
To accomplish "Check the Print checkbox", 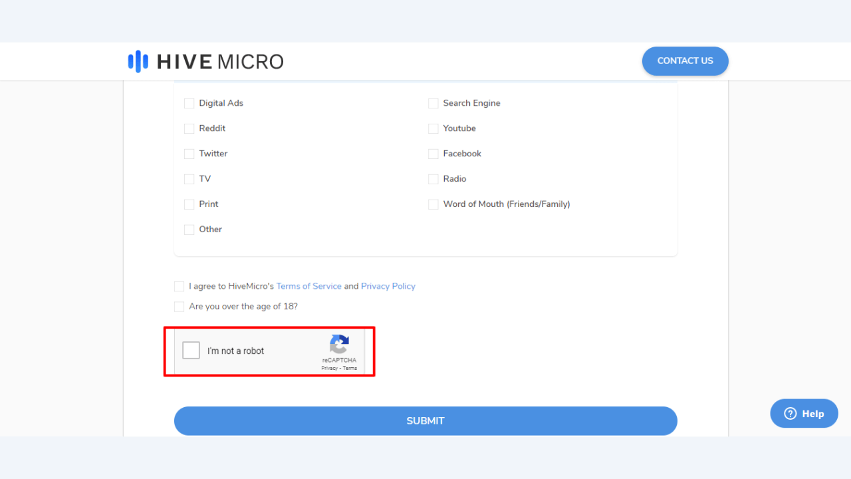I will [189, 204].
